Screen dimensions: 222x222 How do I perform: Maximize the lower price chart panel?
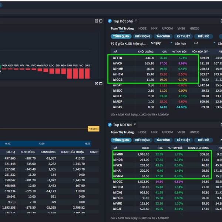[x=101, y=84]
